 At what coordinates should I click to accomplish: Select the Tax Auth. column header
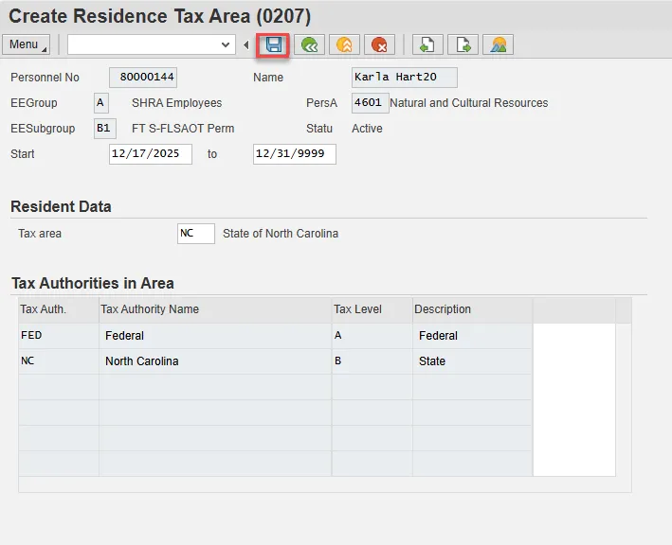(59, 309)
